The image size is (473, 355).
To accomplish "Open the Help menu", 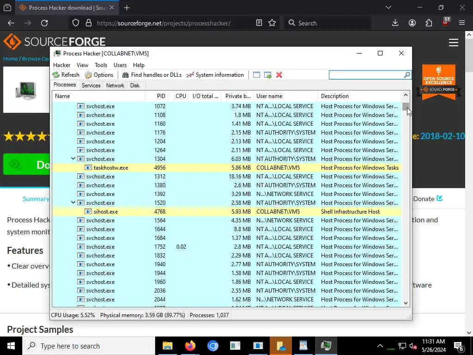I will [139, 65].
